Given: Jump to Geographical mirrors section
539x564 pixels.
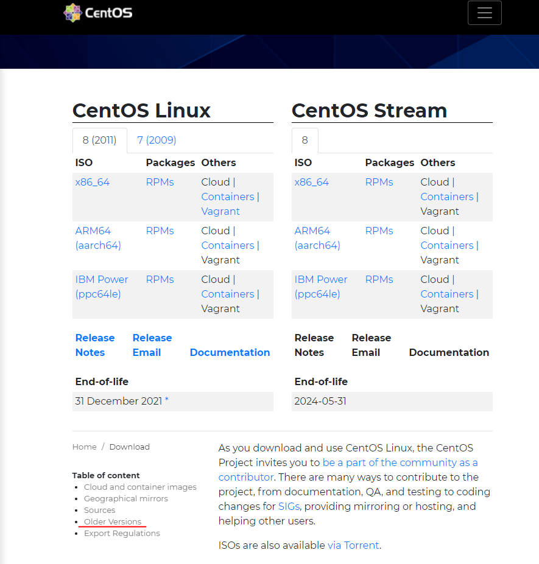Looking at the screenshot, I should 125,498.
